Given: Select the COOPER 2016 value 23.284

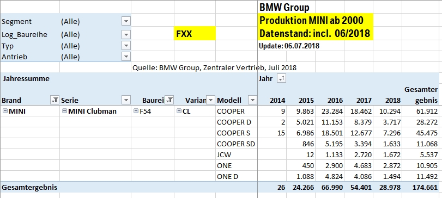Looking at the screenshot, I should click(330, 111).
